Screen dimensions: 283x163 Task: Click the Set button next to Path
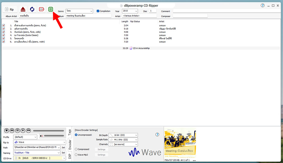pyautogui.click(x=63, y=147)
